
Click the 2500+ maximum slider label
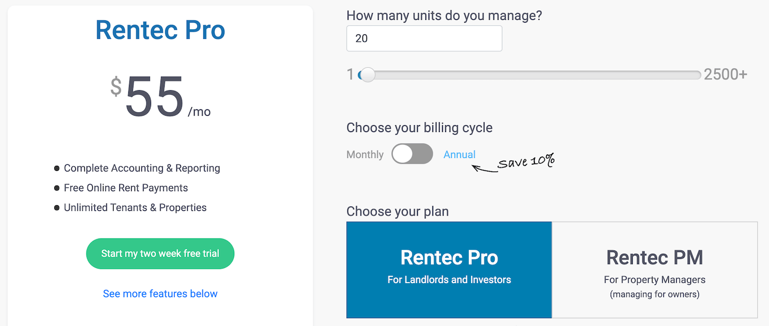(x=725, y=74)
